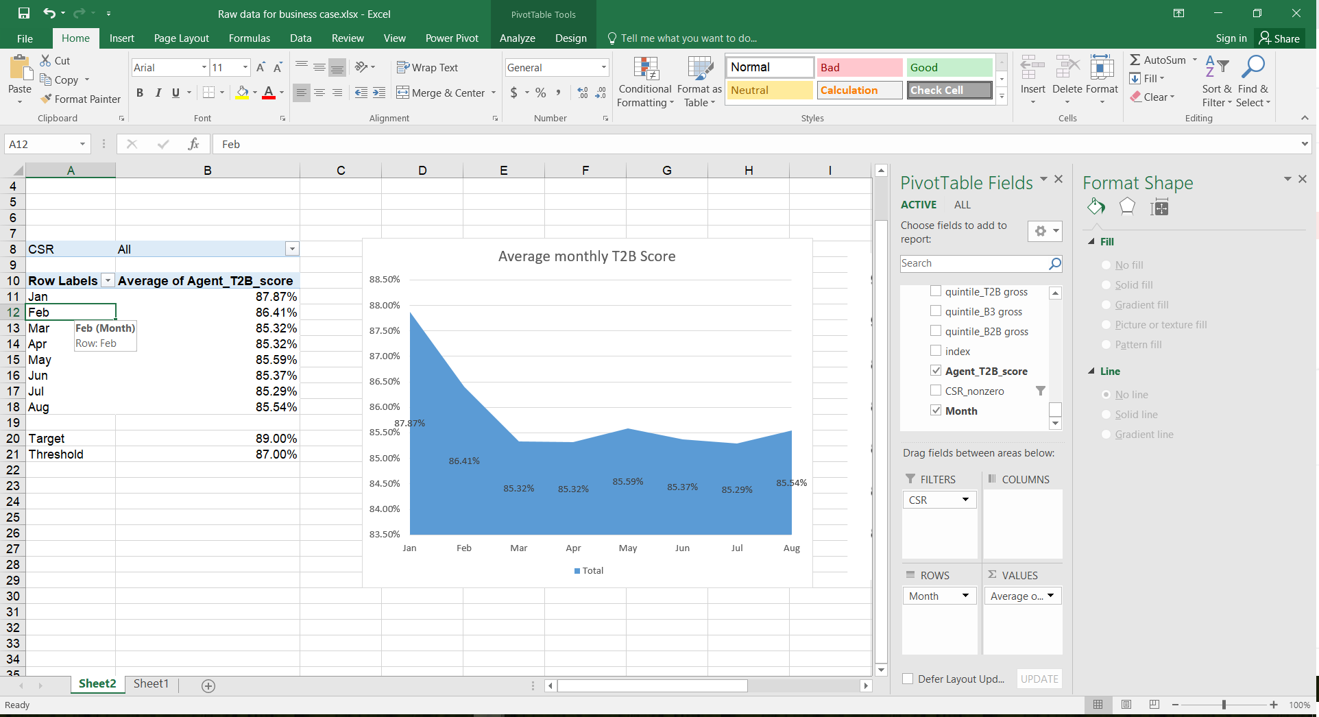
Task: Click ALL in the PivotTable Fields pane
Action: point(962,204)
